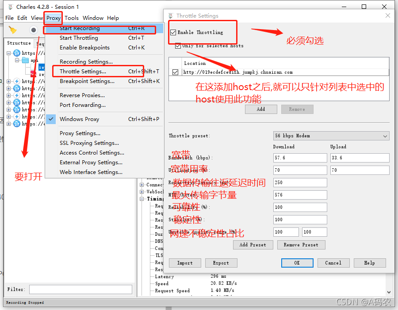
Task: Open the File menu
Action: point(9,18)
